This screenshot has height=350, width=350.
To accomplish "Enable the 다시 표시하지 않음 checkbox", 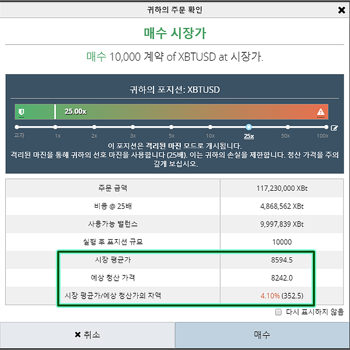I will click(278, 312).
